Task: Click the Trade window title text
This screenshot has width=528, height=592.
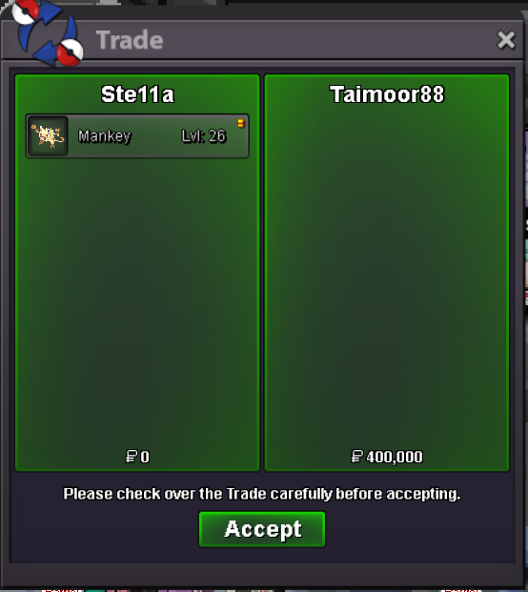Action: [x=130, y=40]
